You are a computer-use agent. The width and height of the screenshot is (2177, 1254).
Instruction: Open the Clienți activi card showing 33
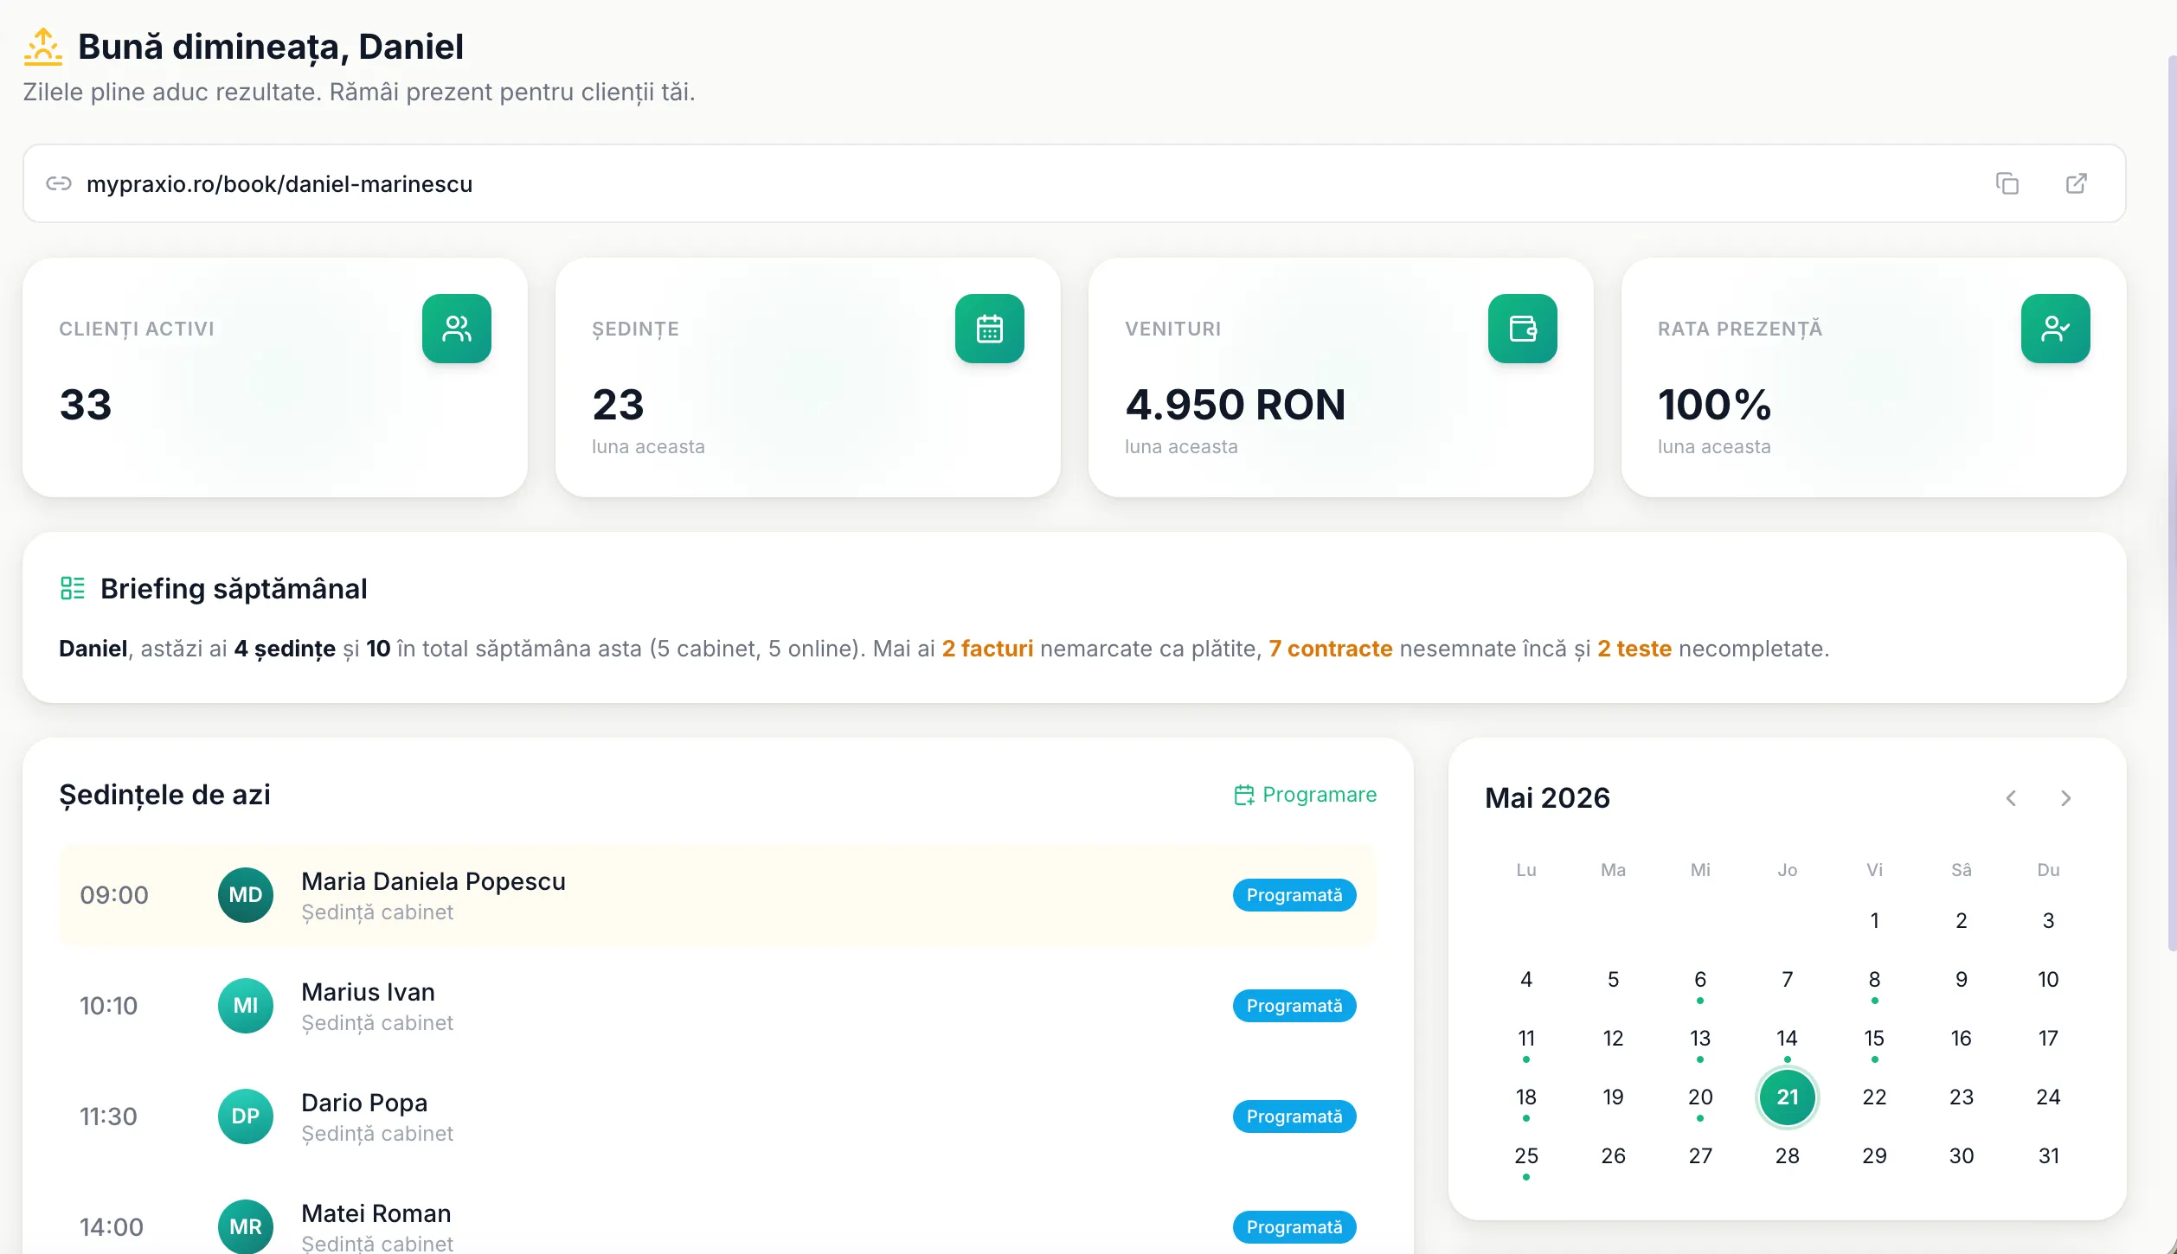click(275, 377)
